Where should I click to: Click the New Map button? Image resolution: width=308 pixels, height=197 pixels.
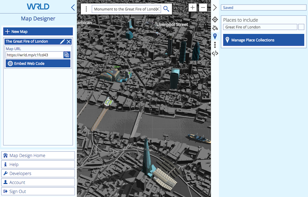[x=38, y=31]
